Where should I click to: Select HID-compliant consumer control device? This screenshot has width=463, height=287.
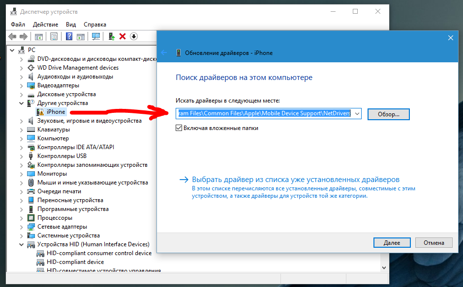click(x=99, y=253)
